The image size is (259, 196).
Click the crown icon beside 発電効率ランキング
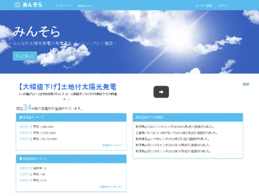[x=21, y=159]
